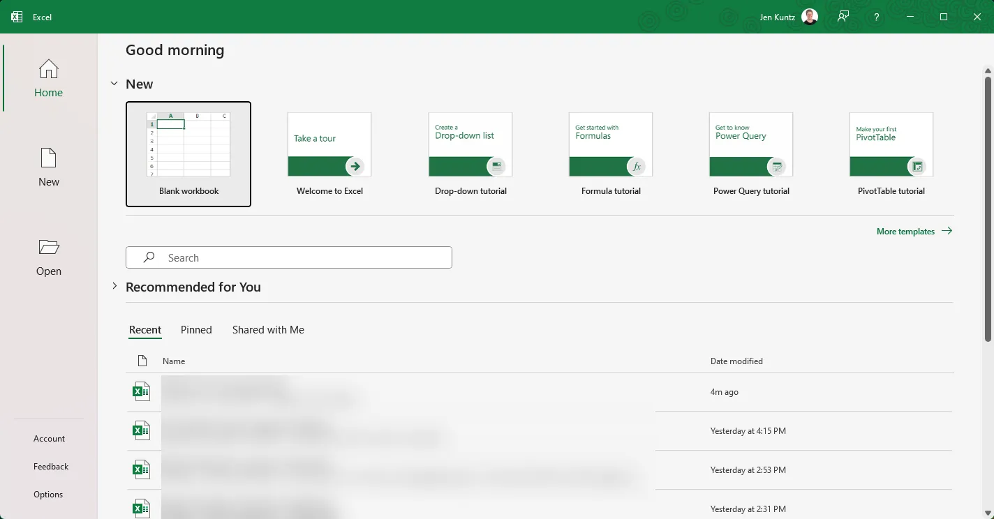Click the template Search field
994x519 pixels.
(289, 257)
